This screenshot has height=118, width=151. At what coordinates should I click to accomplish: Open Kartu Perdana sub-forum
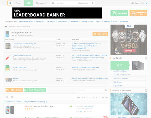pos(19,68)
